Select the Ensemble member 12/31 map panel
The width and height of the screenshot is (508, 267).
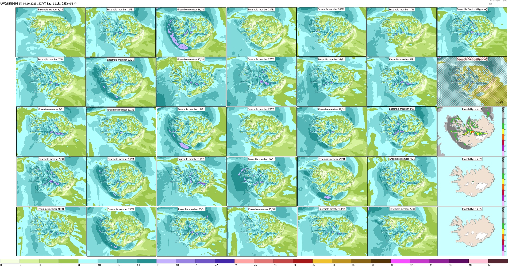121,82
